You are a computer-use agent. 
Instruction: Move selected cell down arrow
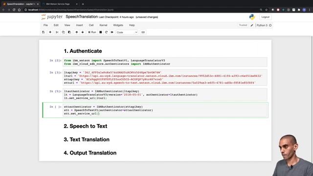click(83, 32)
